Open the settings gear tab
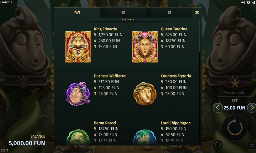This screenshot has width=256, height=153. point(169,12)
